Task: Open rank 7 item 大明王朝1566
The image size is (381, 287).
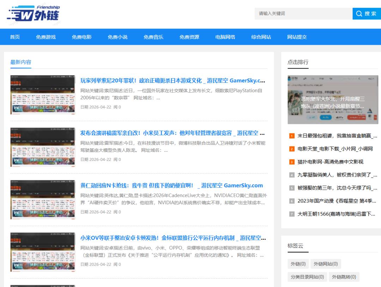Action: click(336, 214)
